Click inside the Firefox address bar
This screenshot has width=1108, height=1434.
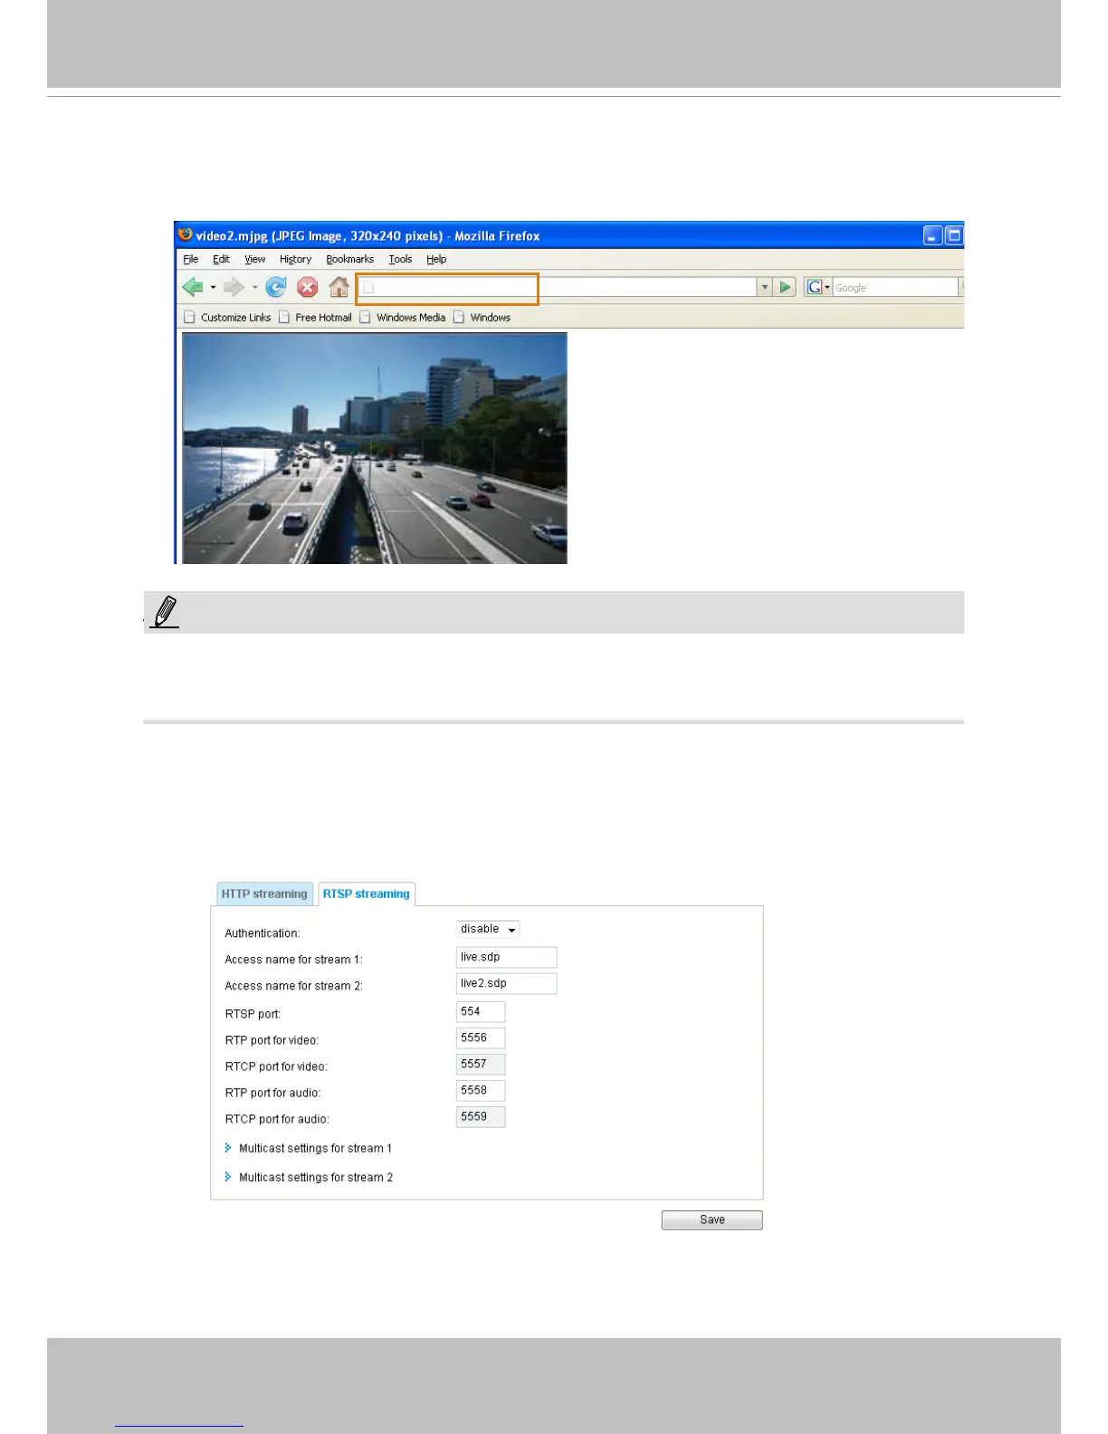[558, 287]
